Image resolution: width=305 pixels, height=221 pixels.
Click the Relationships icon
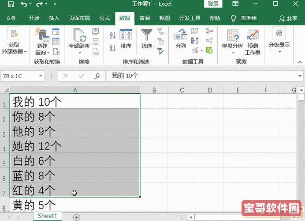point(209,41)
